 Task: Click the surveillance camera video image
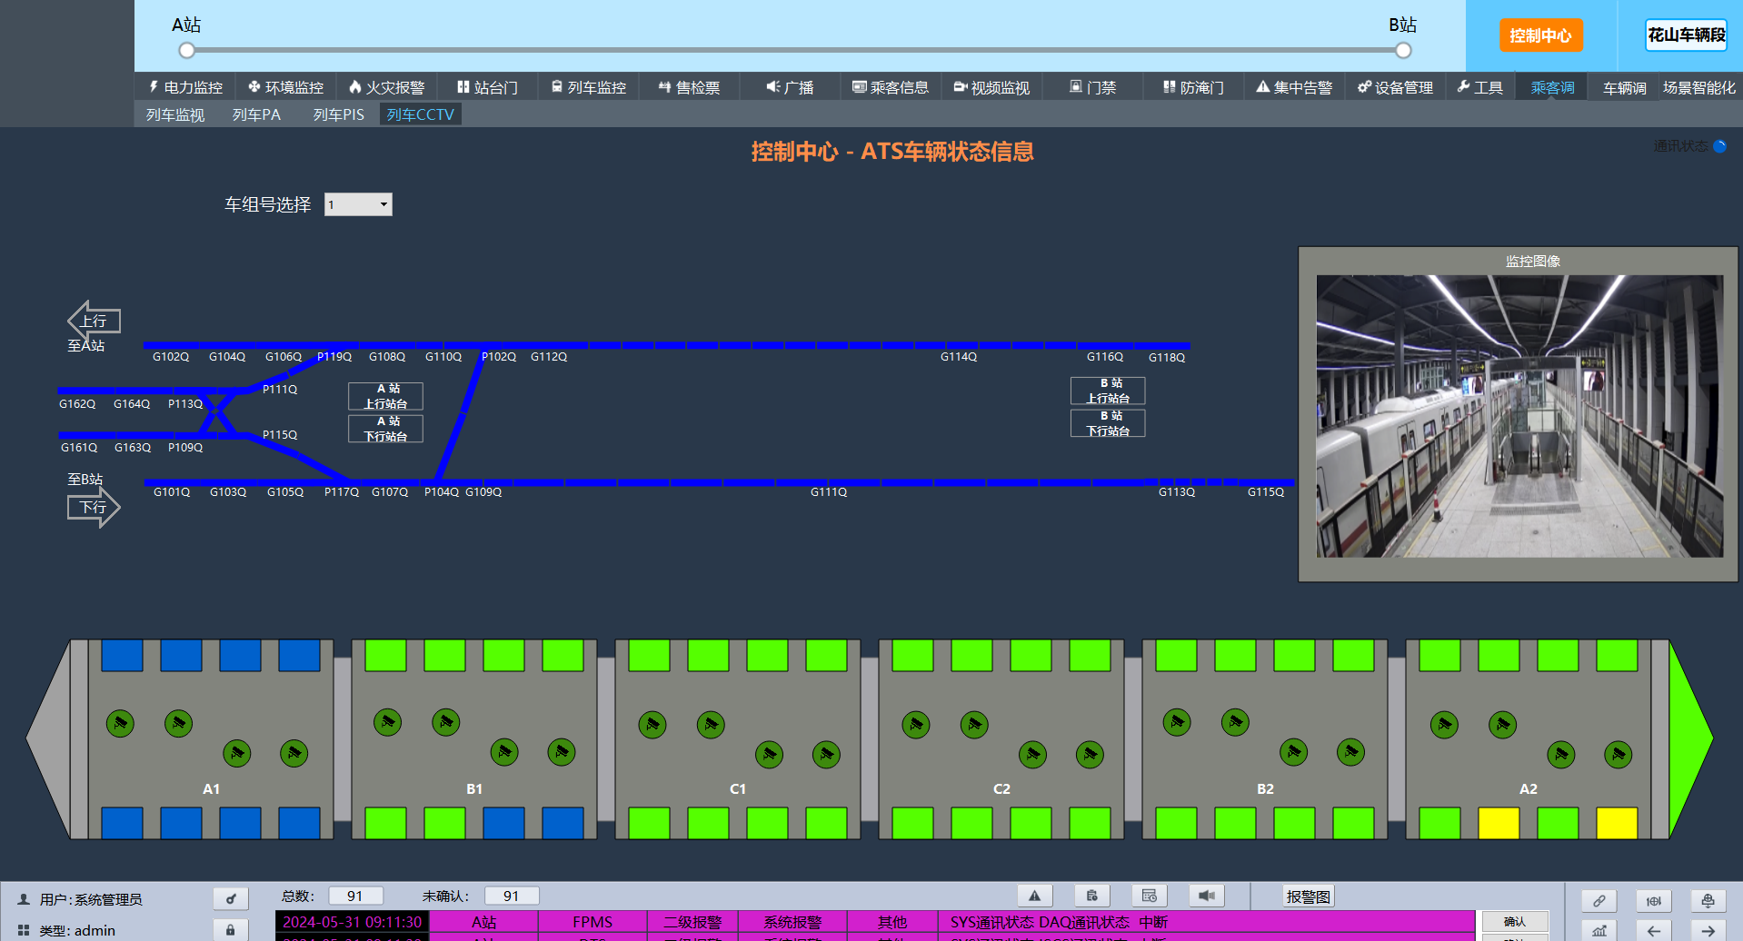pyautogui.click(x=1519, y=416)
